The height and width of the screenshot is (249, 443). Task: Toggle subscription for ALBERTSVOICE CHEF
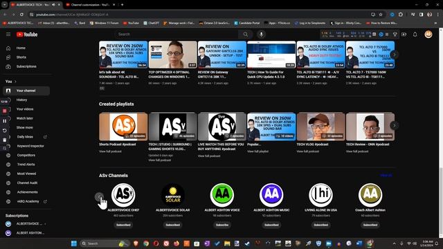tap(123, 225)
